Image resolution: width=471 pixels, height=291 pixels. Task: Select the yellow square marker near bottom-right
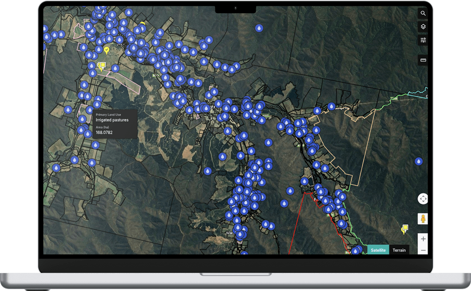click(404, 228)
